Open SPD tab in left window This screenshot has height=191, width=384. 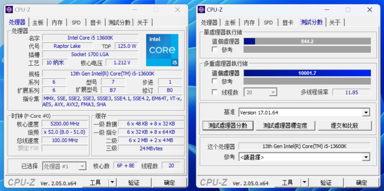[76, 23]
